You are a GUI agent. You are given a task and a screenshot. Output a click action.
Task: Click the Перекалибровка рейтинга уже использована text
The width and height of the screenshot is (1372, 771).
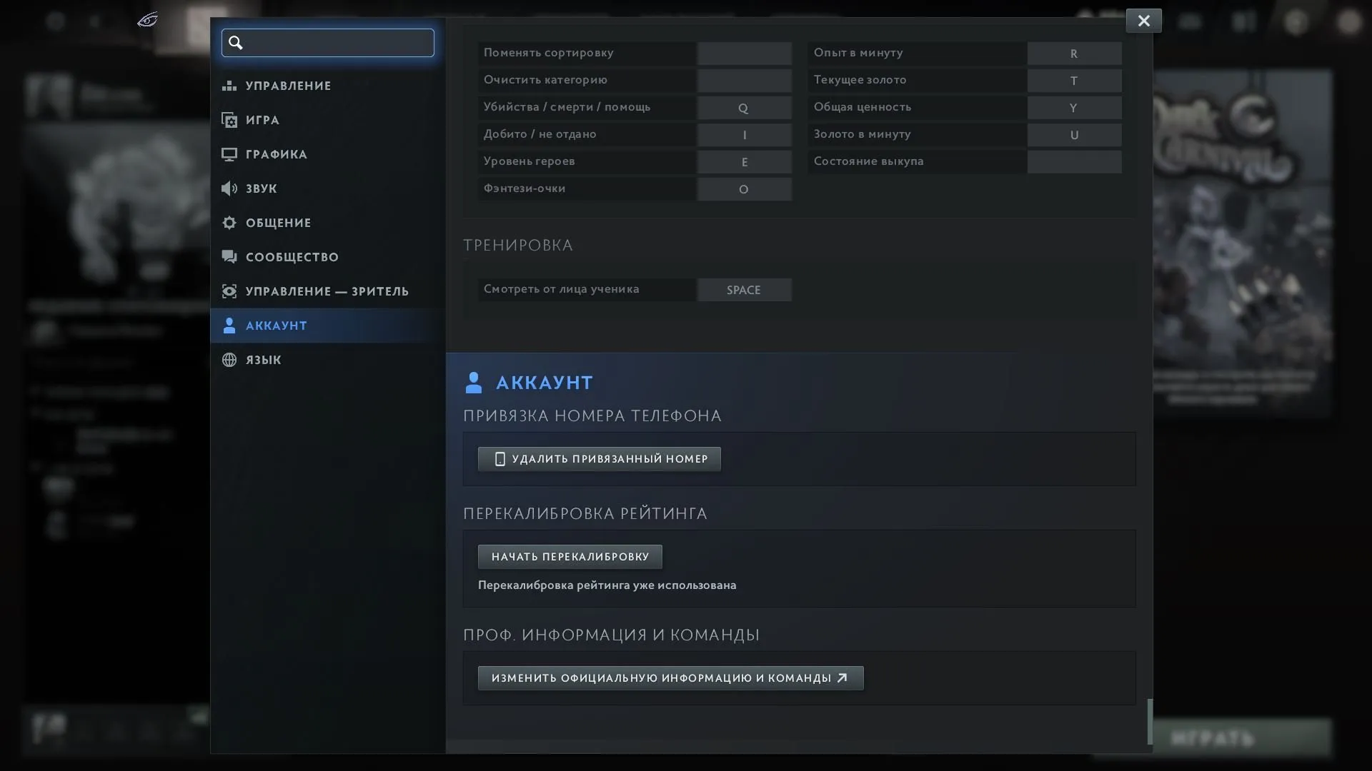coord(607,585)
